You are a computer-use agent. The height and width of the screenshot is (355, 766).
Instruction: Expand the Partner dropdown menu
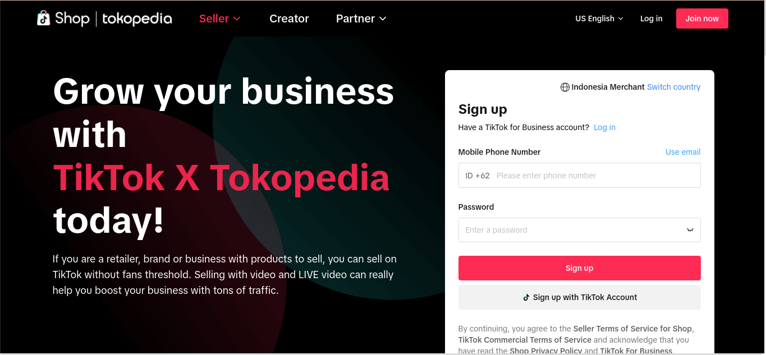(361, 19)
